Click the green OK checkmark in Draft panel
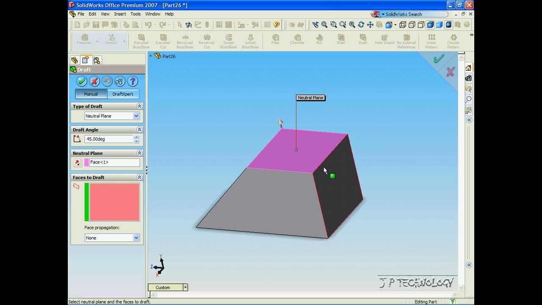 point(82,81)
